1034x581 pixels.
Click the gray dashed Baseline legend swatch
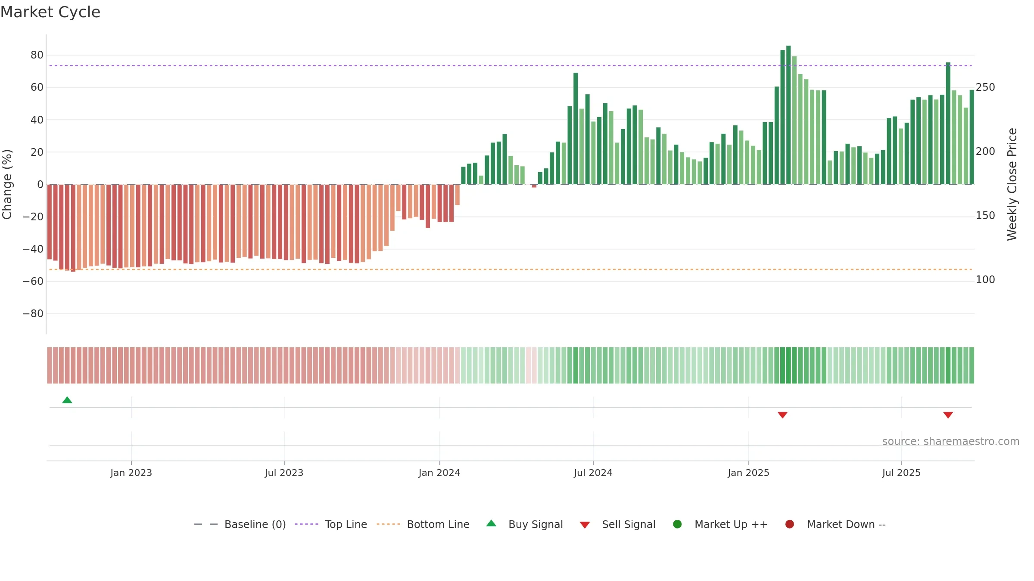(206, 524)
